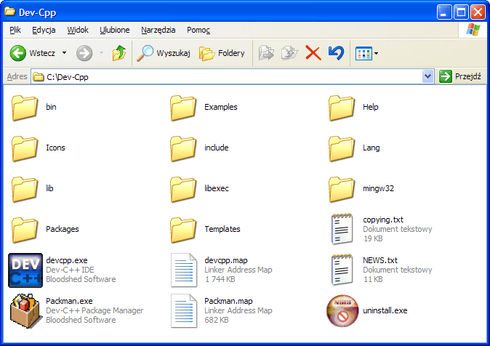Select the Packman.map file

click(183, 310)
